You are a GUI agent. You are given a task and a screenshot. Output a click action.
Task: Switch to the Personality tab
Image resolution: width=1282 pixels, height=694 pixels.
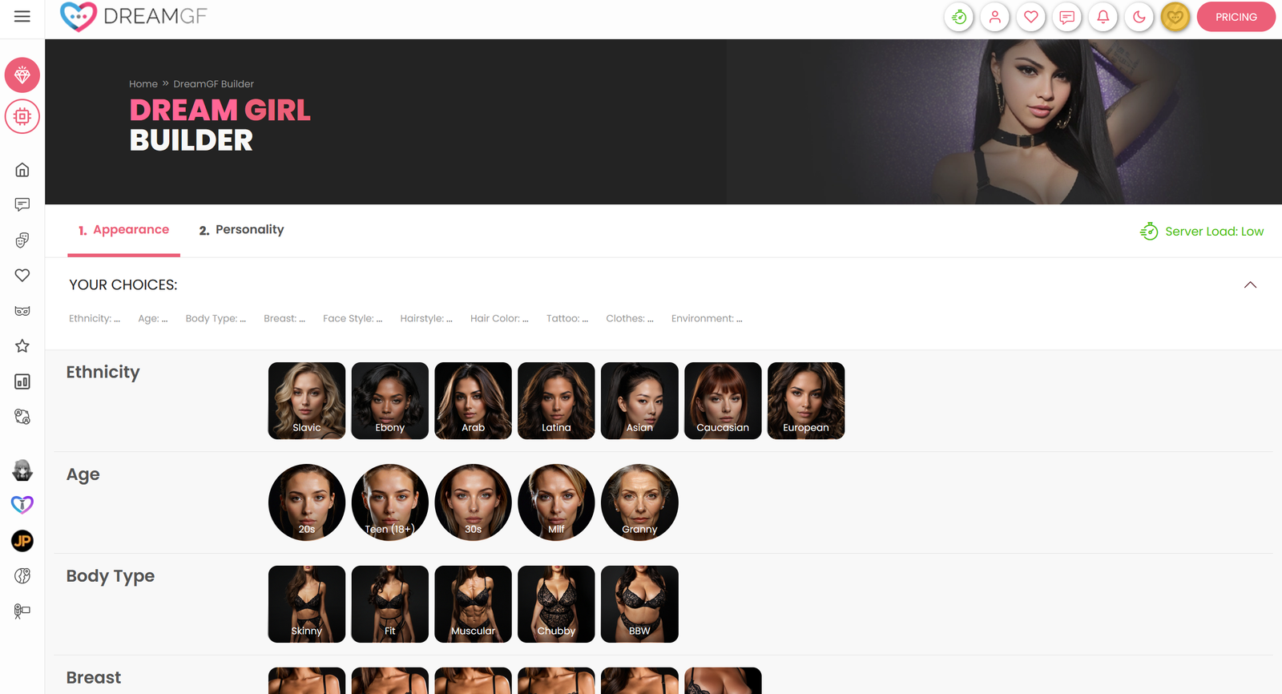pyautogui.click(x=241, y=230)
